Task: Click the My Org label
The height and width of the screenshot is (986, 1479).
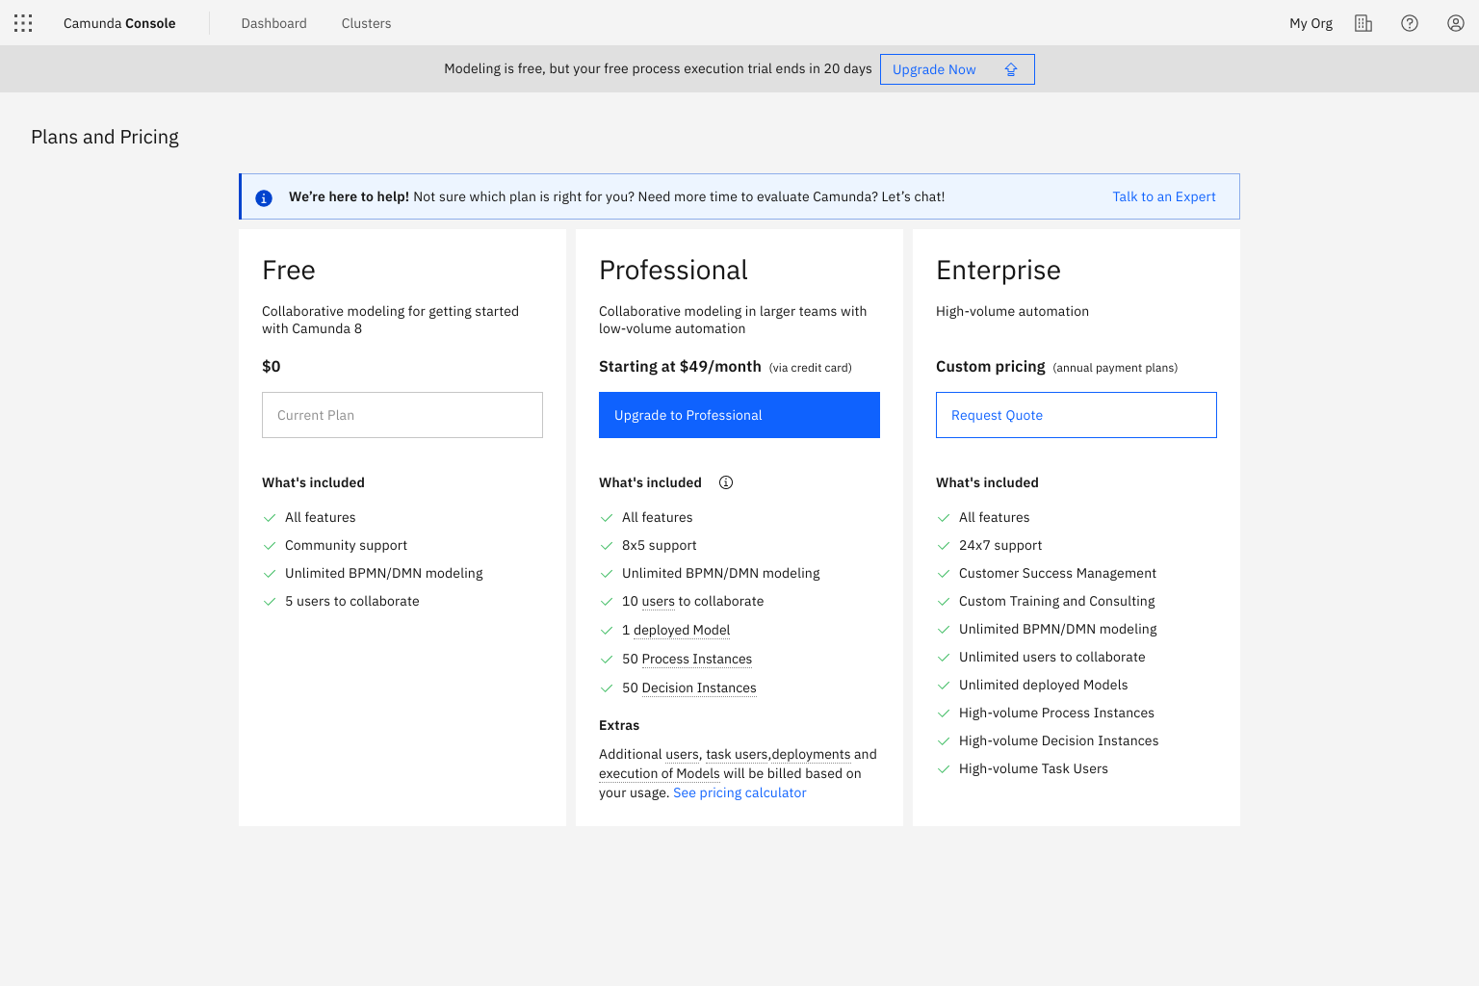Action: coord(1310,23)
